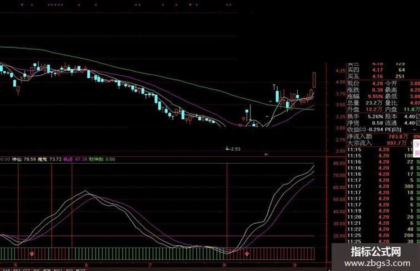Click the 4.25 price axis label
This screenshot has width=420, height=271.
[x=340, y=71]
